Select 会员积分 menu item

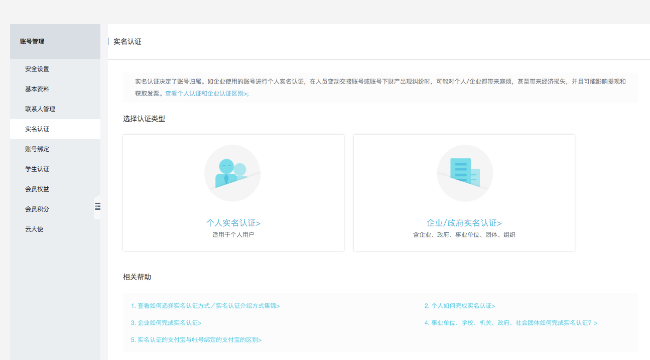[37, 209]
